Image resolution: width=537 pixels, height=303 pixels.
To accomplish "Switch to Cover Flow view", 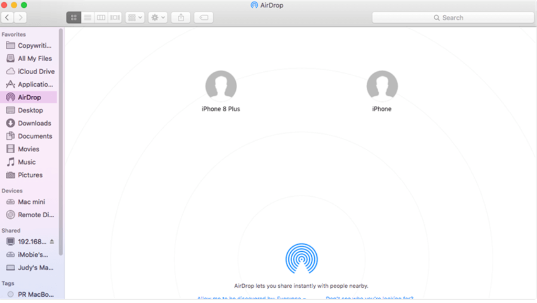I will [115, 17].
